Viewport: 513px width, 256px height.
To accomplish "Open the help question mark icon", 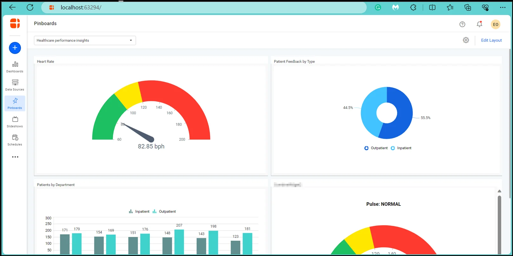I will (462, 24).
